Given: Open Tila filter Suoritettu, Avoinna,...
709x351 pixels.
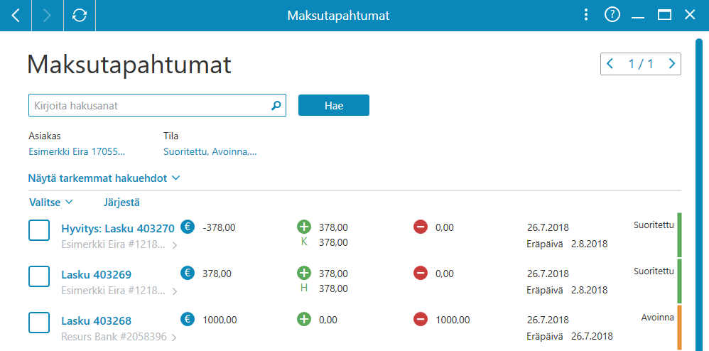Looking at the screenshot, I should pyautogui.click(x=210, y=151).
